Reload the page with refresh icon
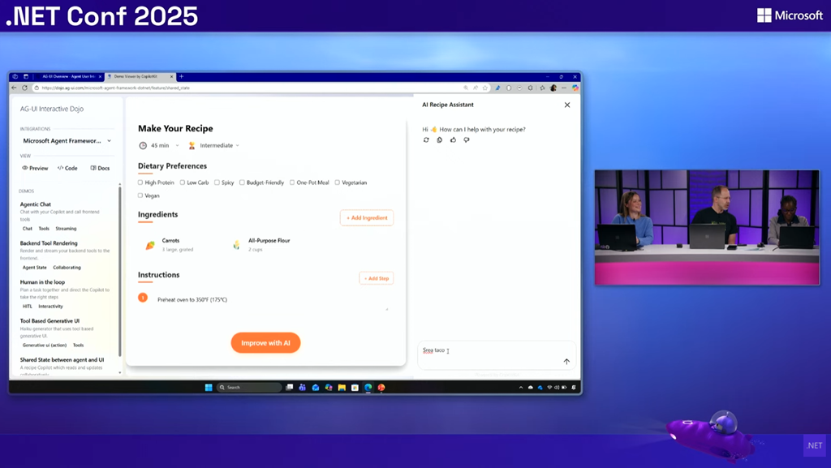This screenshot has width=831, height=468. click(x=24, y=88)
